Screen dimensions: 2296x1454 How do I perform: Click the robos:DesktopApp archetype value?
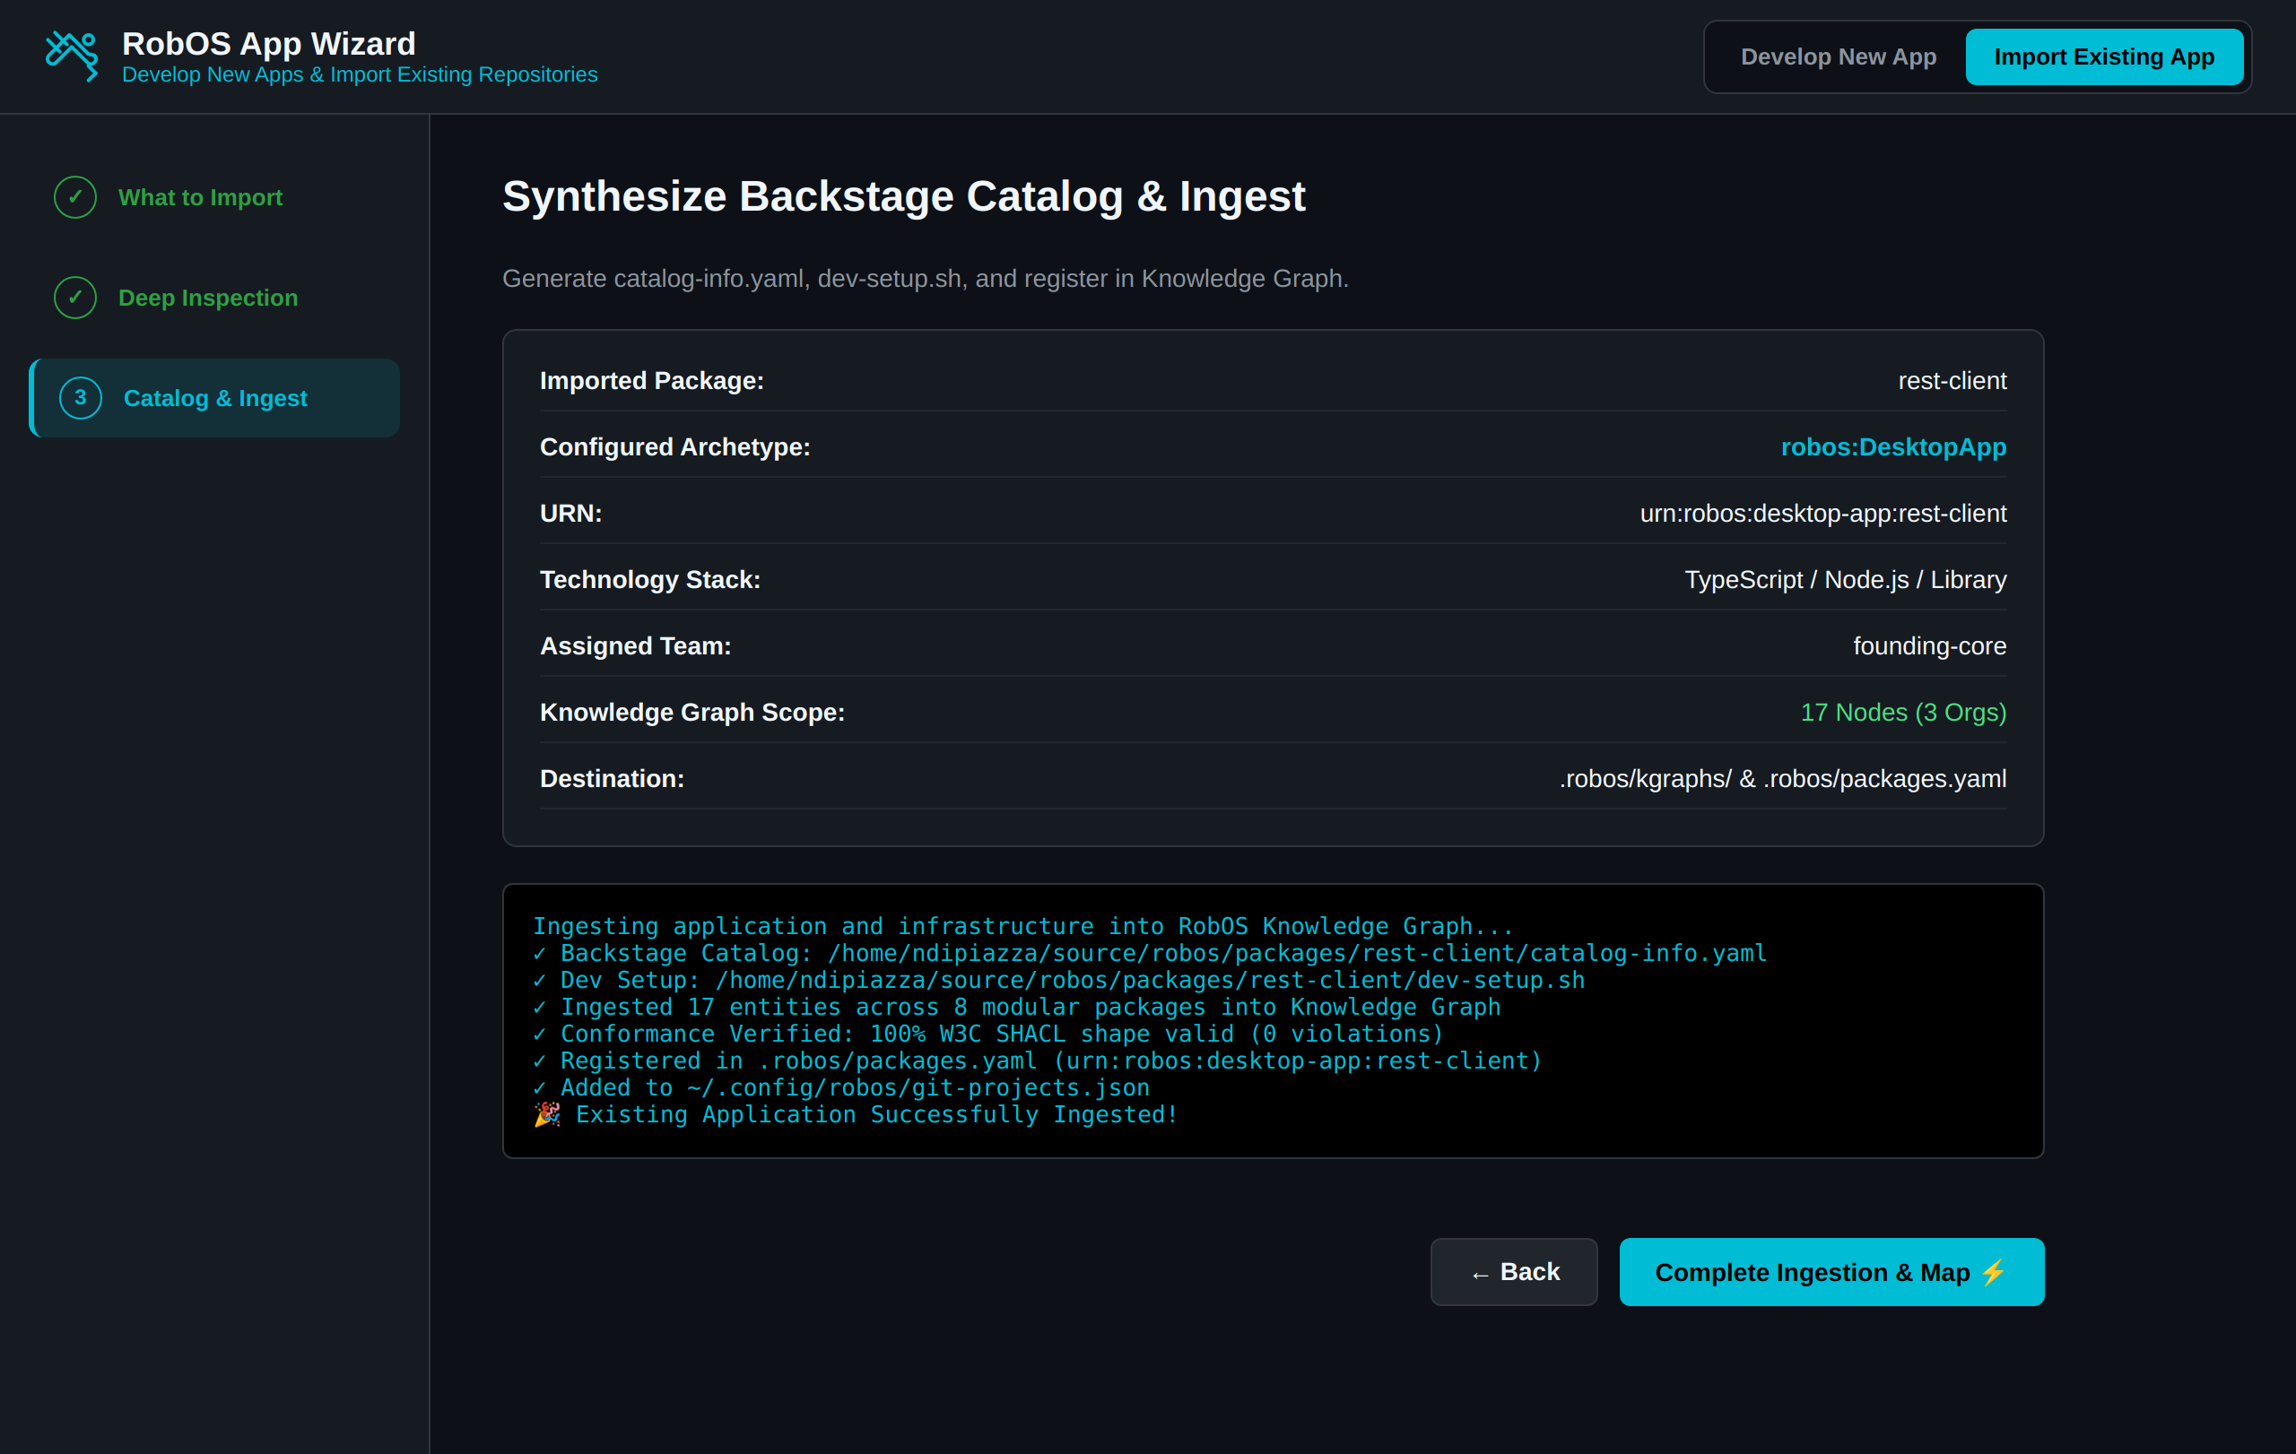click(1892, 446)
